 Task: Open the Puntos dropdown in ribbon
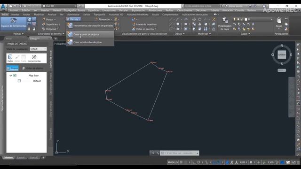[49, 19]
